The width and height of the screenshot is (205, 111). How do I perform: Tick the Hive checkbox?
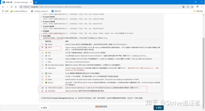point(42,53)
